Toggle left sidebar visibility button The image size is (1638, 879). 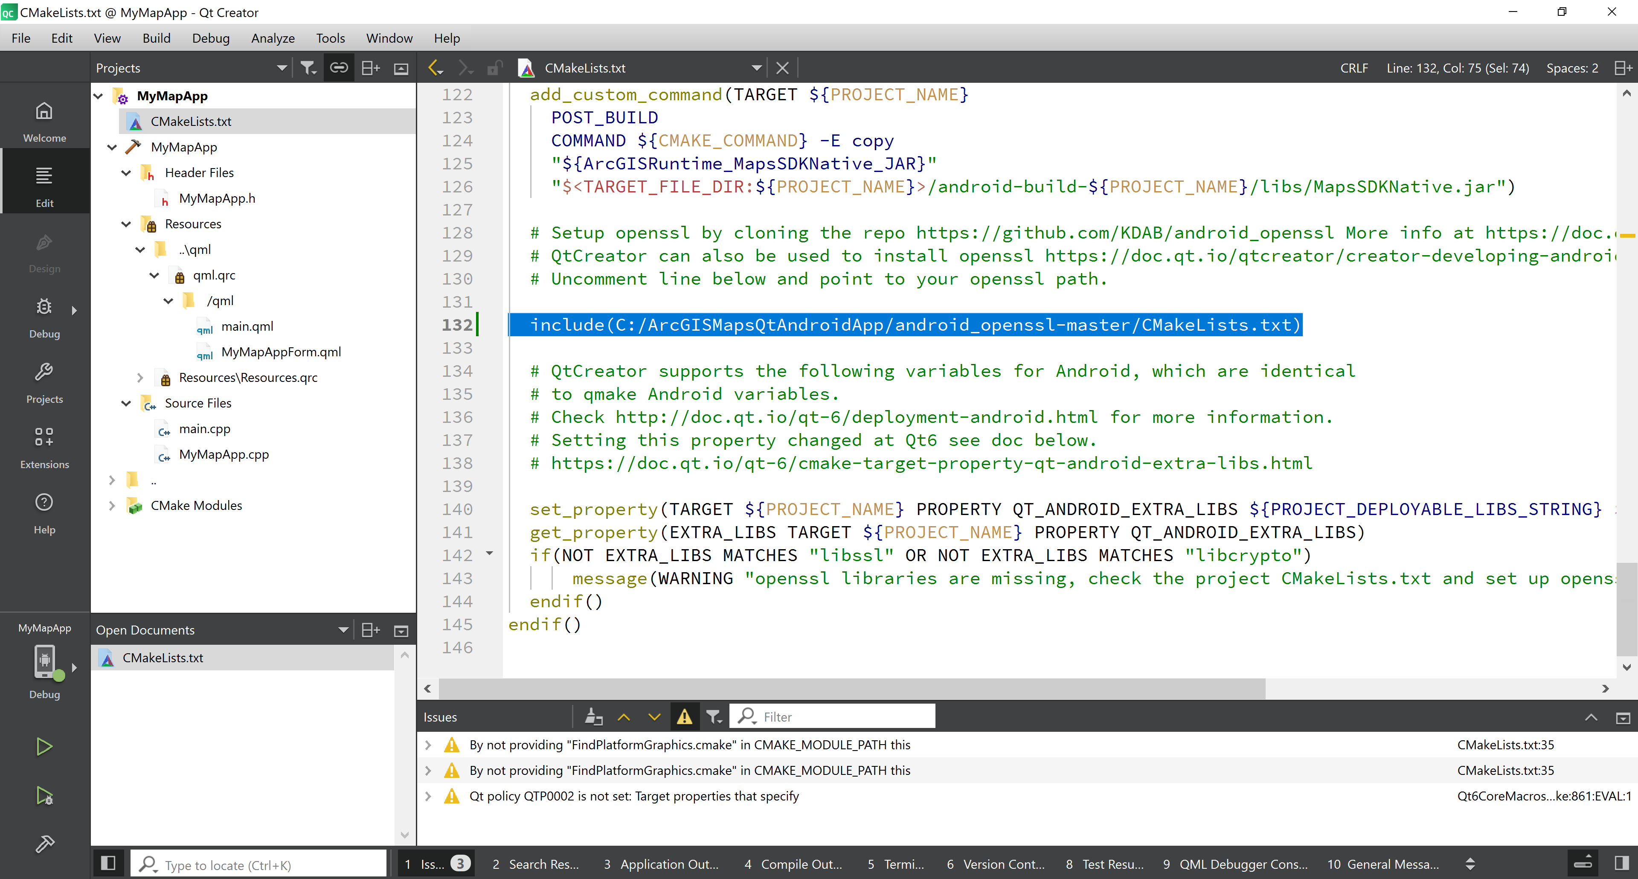[x=108, y=863]
